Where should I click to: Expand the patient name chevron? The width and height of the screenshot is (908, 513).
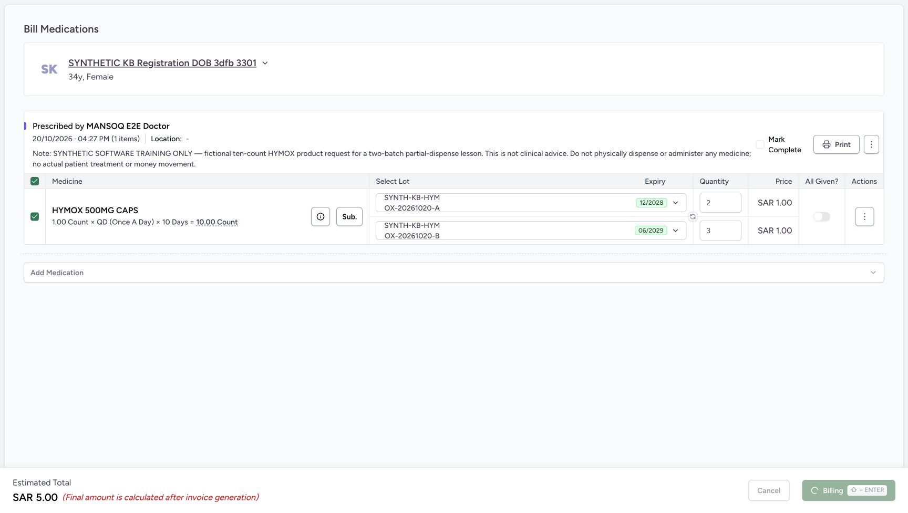(265, 63)
